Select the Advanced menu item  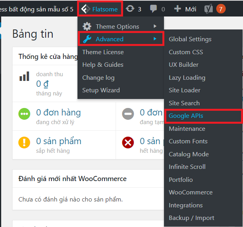(x=121, y=39)
